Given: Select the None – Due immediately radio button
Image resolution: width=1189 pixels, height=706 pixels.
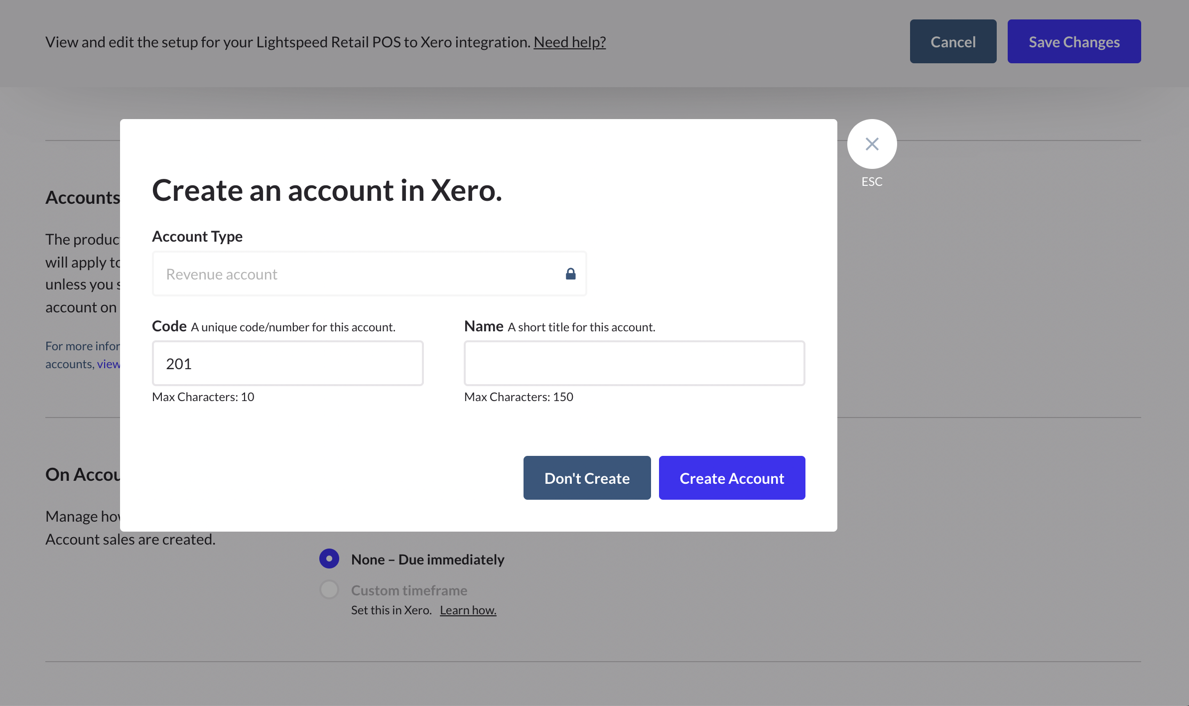Looking at the screenshot, I should 329,559.
